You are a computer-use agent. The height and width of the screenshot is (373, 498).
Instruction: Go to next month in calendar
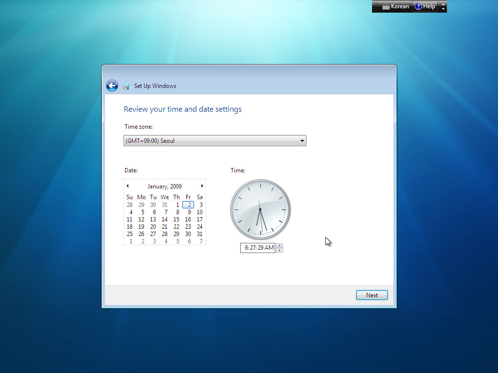click(202, 186)
